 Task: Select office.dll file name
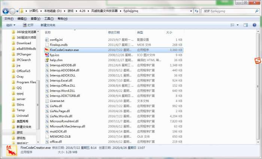56,142
